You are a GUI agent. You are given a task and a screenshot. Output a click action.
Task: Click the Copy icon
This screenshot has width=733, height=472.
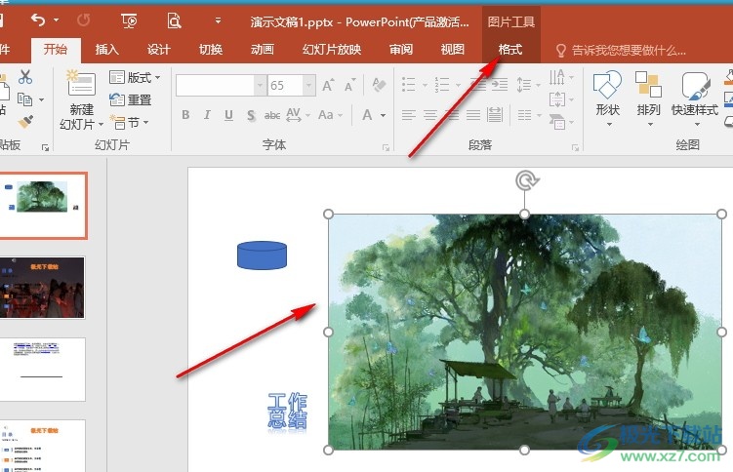pos(24,99)
